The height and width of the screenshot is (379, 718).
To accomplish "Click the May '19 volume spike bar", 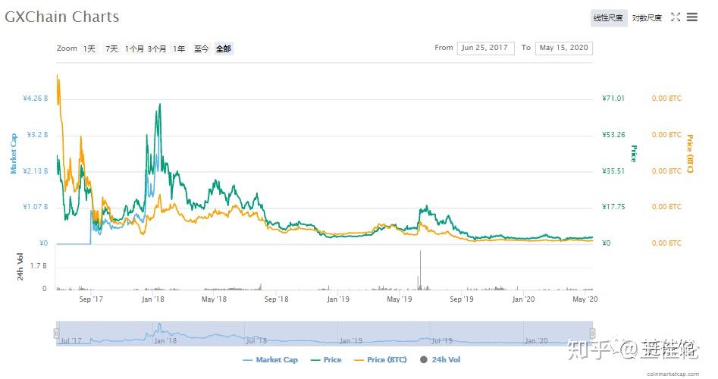I will (420, 270).
